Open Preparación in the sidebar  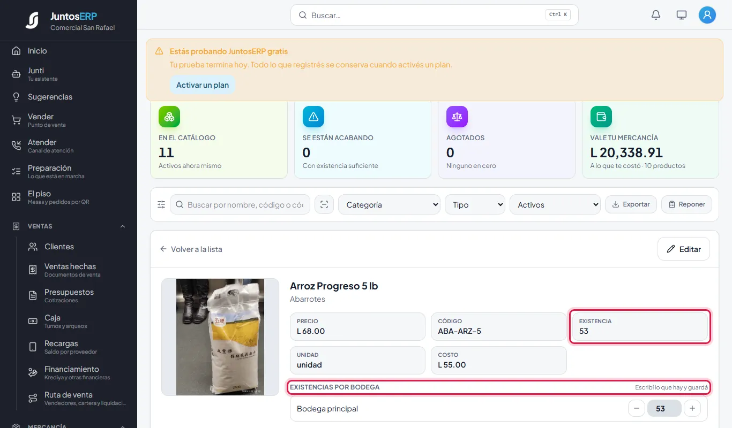[69, 171]
